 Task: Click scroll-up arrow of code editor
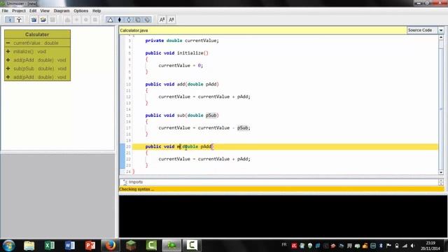tap(441, 37)
